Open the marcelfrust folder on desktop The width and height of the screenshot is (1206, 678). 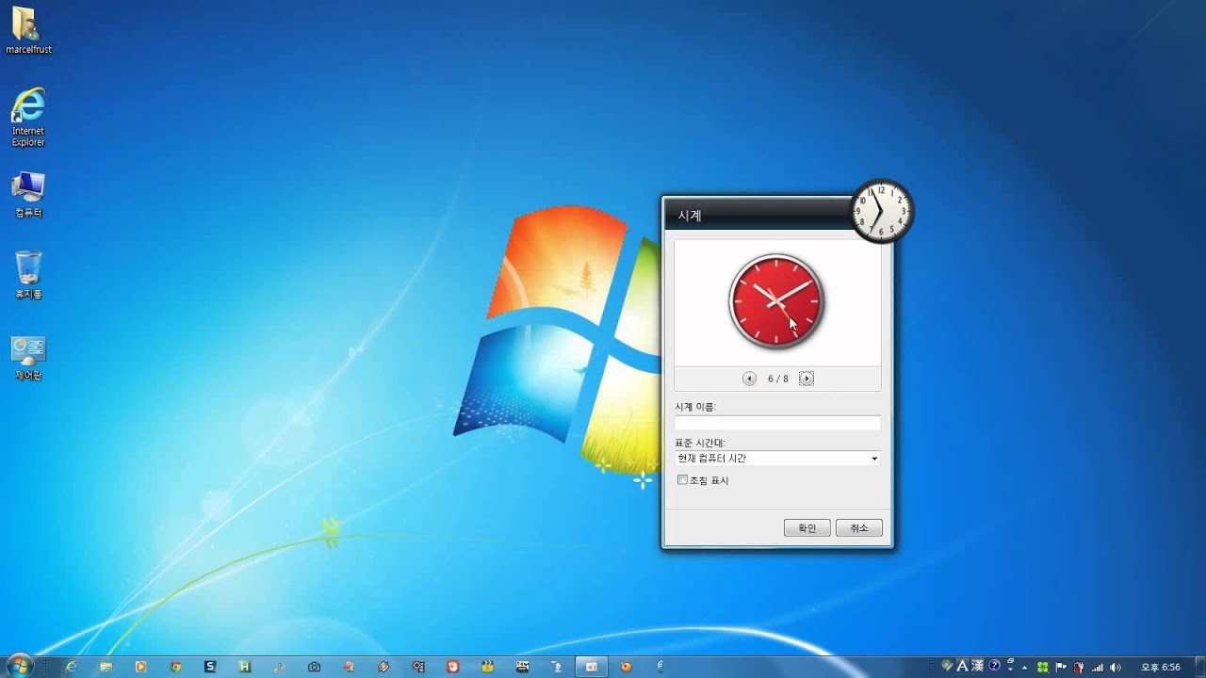28,30
